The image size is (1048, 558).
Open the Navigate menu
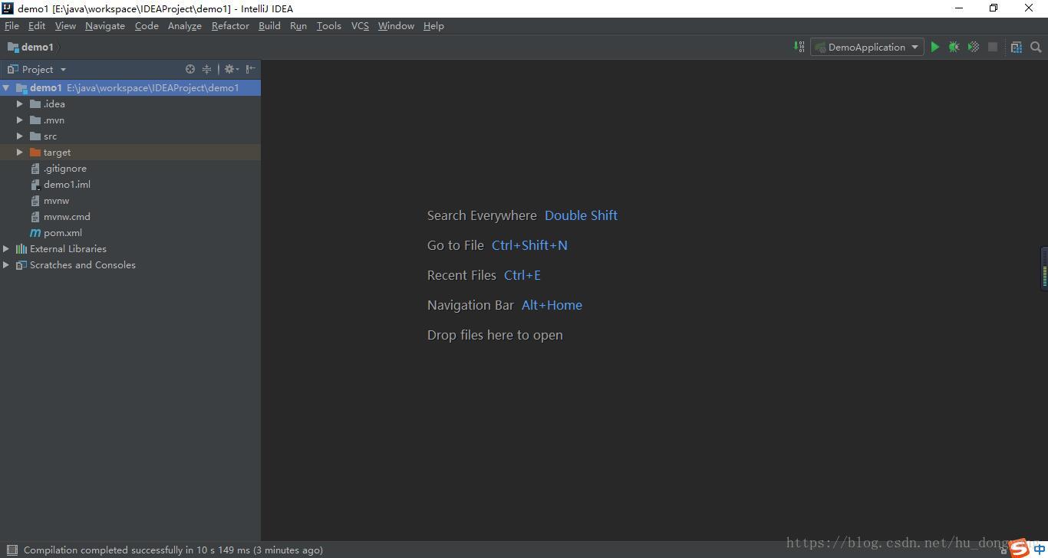click(105, 25)
